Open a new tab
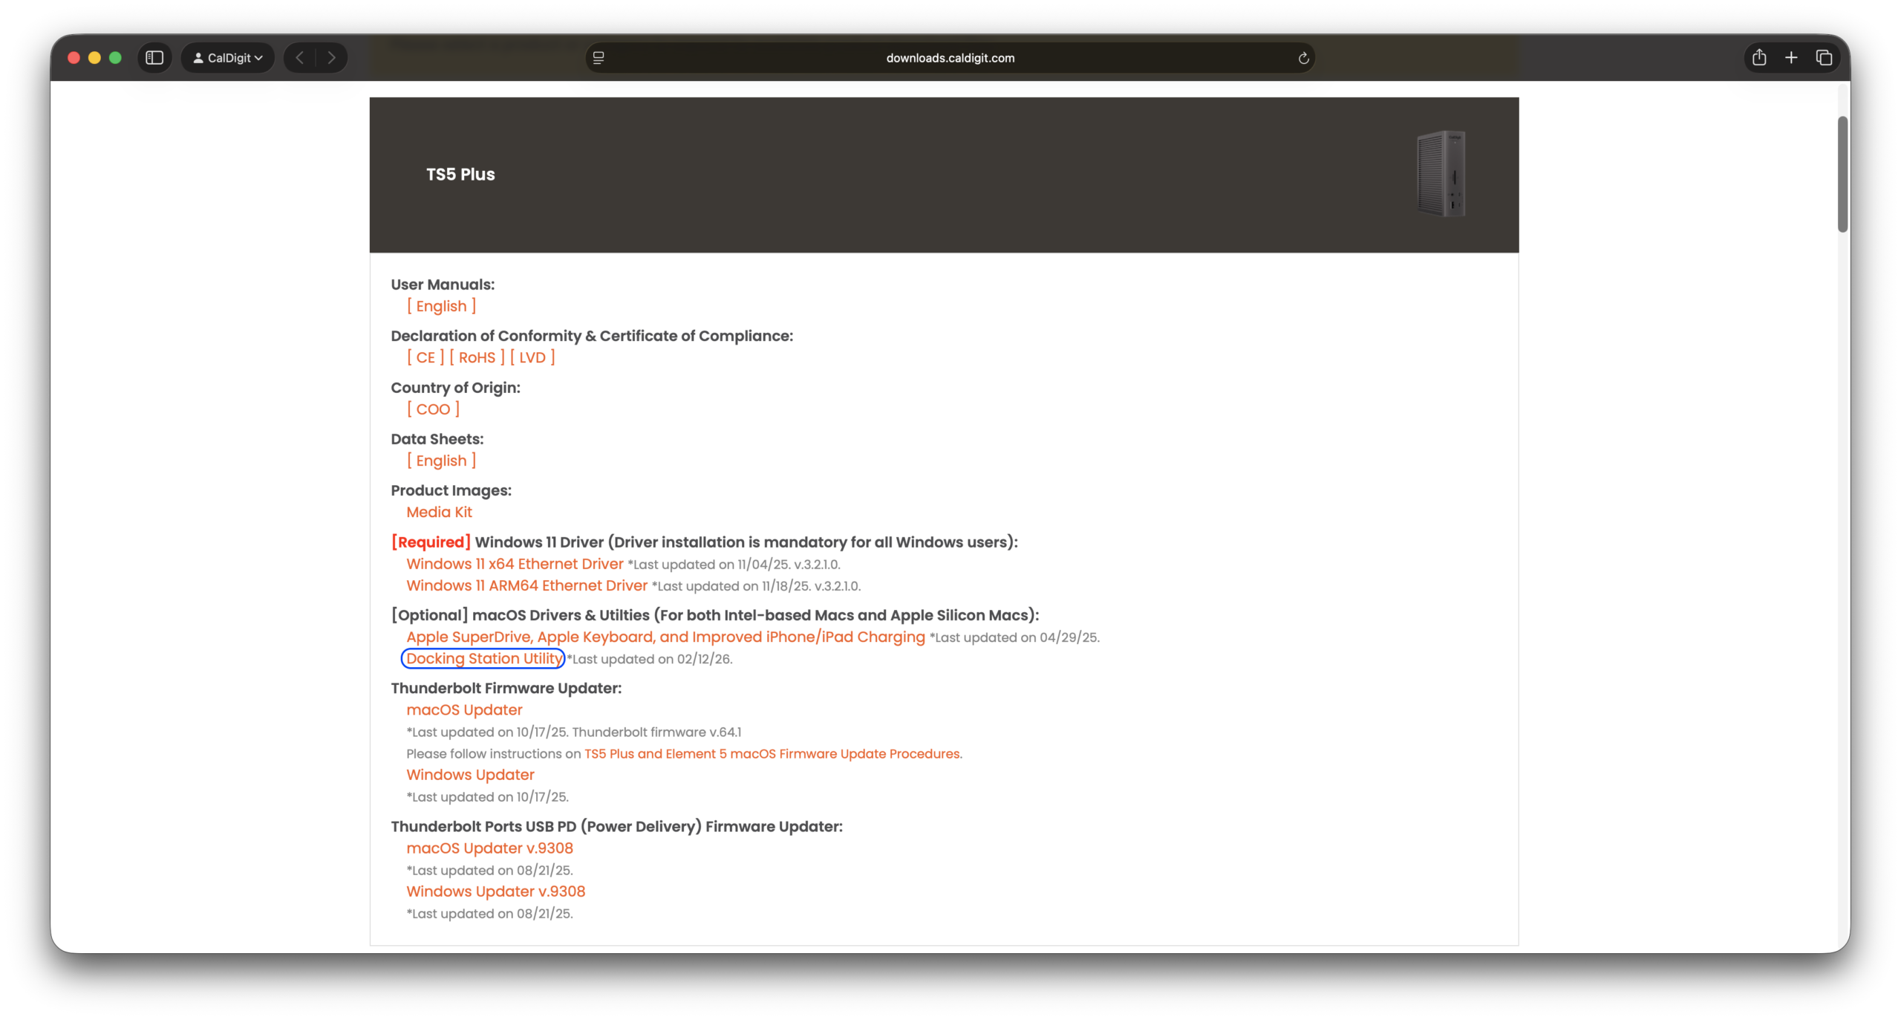 pos(1791,58)
